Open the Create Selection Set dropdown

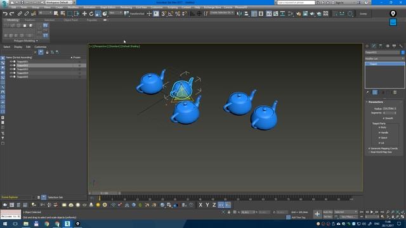pyautogui.click(x=222, y=13)
